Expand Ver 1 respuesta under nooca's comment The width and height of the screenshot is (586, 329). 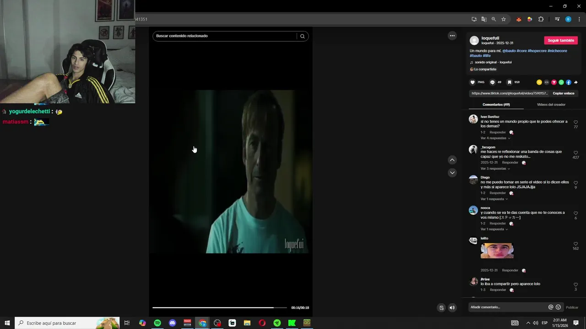coord(494,229)
